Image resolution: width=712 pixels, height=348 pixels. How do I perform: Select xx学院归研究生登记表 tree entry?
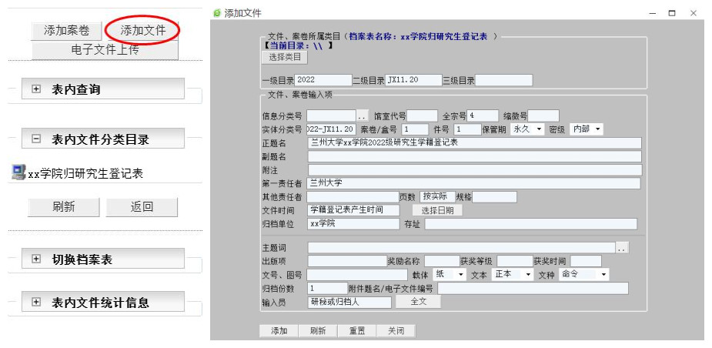click(x=85, y=173)
